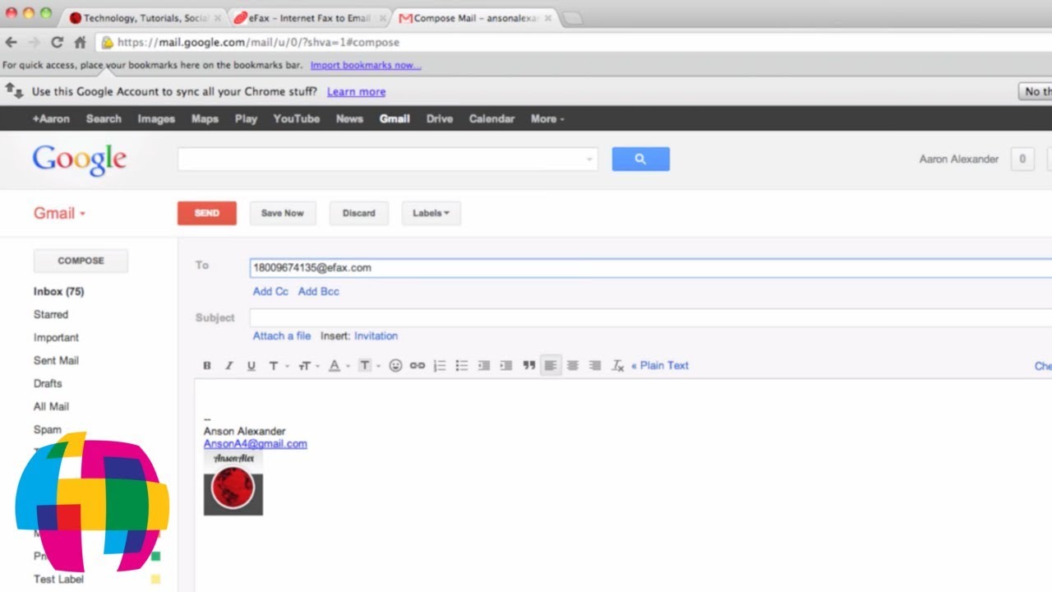1052x592 pixels.
Task: Align message text right
Action: click(595, 366)
